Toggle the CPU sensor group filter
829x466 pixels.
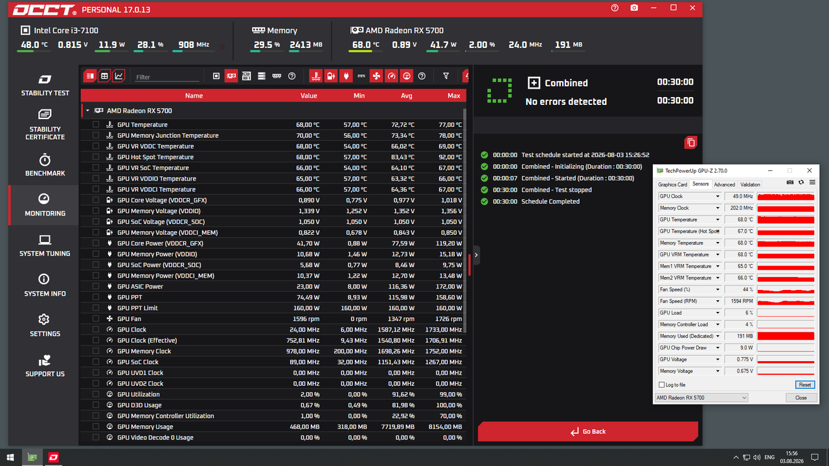click(x=216, y=76)
